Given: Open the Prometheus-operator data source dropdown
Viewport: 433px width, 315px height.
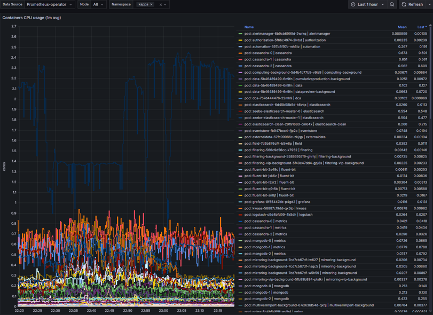Looking at the screenshot, I should 48,4.
